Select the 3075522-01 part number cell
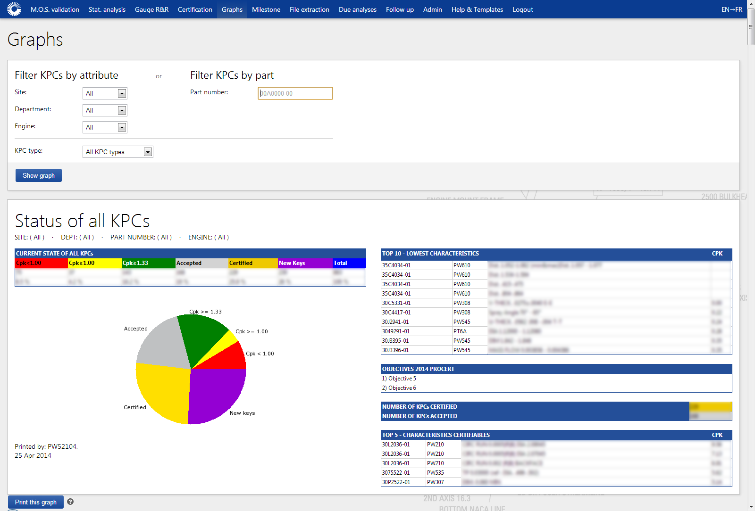 (x=403, y=473)
